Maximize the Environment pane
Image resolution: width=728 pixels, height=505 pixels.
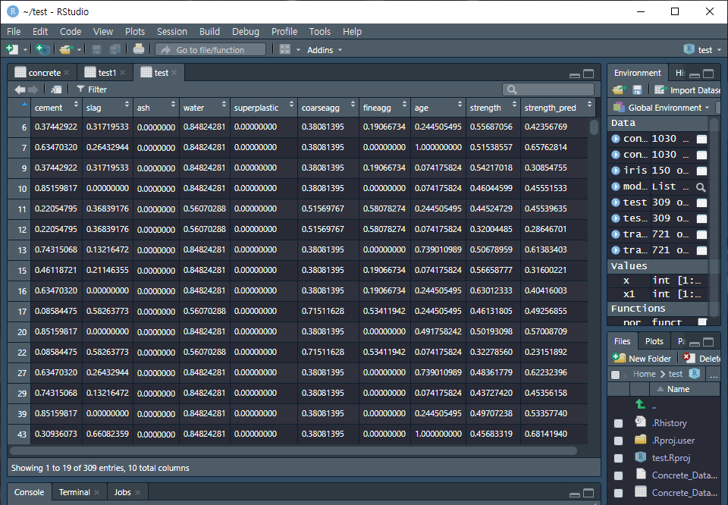(708, 74)
